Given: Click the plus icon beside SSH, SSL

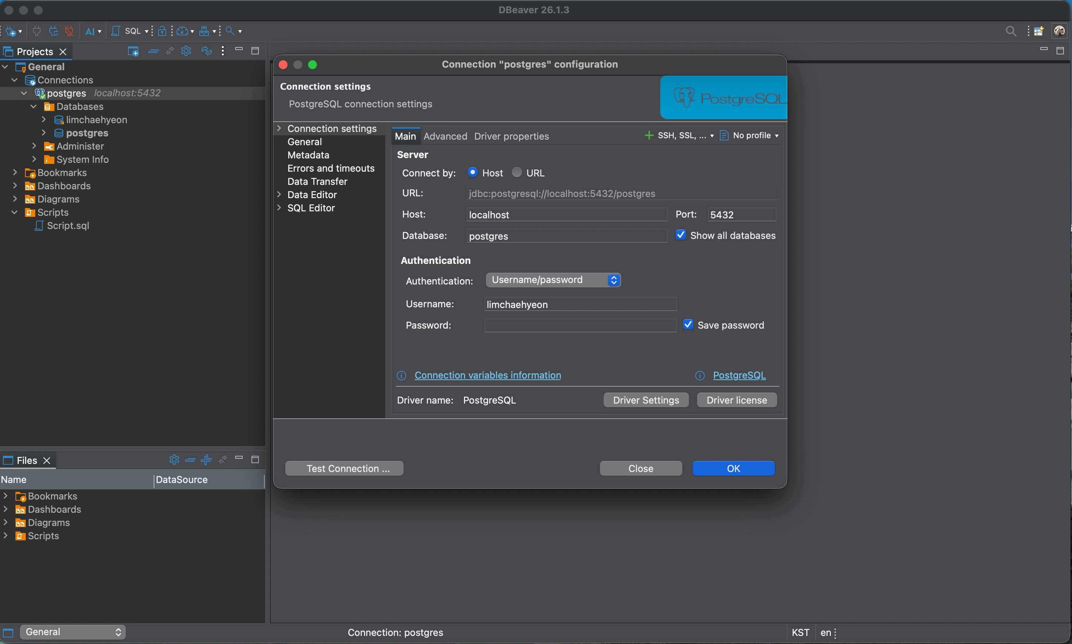Looking at the screenshot, I should point(649,135).
